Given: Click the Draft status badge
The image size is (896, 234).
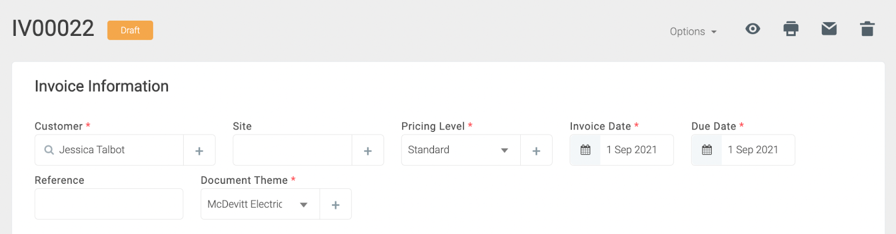Looking at the screenshot, I should pyautogui.click(x=130, y=30).
